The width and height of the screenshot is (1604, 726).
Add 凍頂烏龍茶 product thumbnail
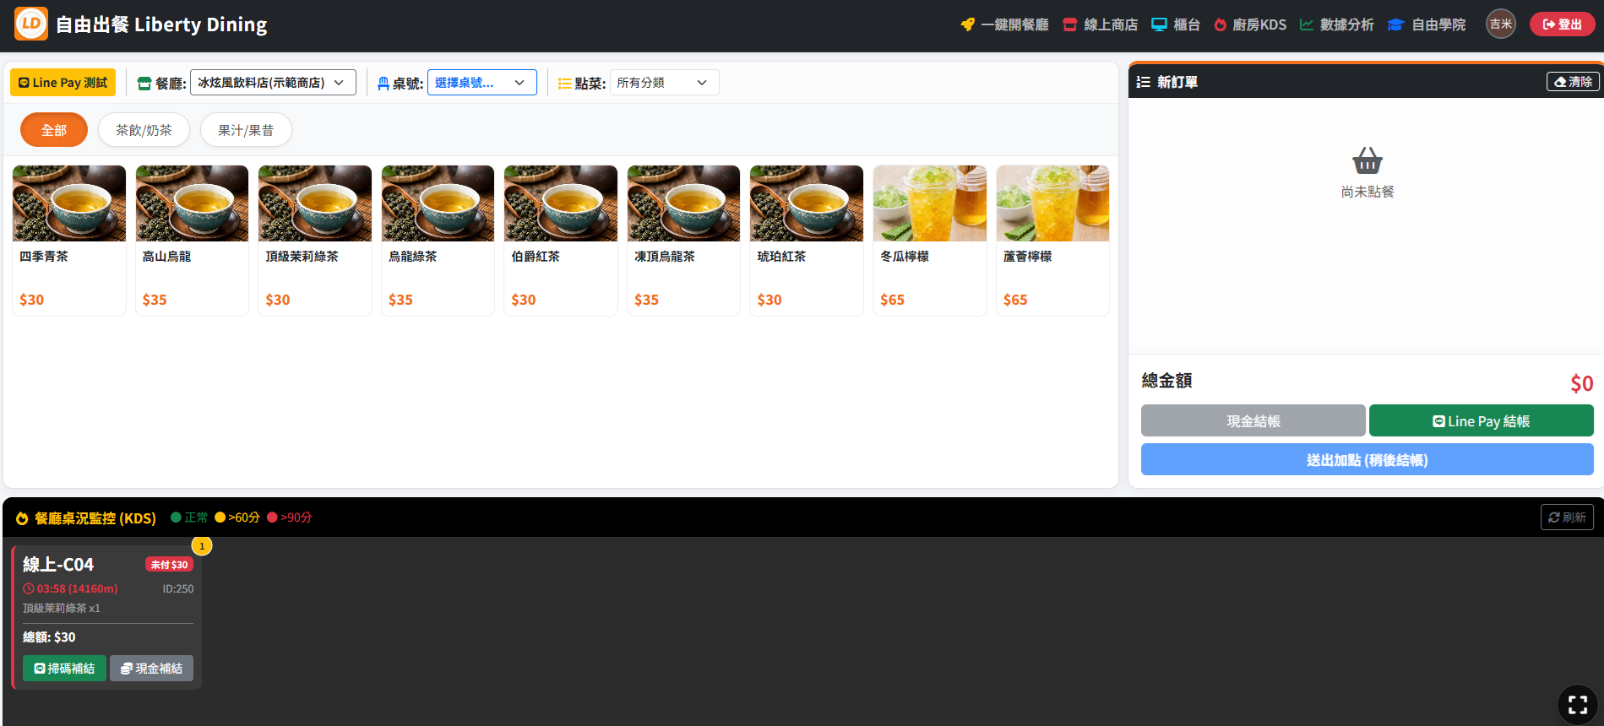683,203
